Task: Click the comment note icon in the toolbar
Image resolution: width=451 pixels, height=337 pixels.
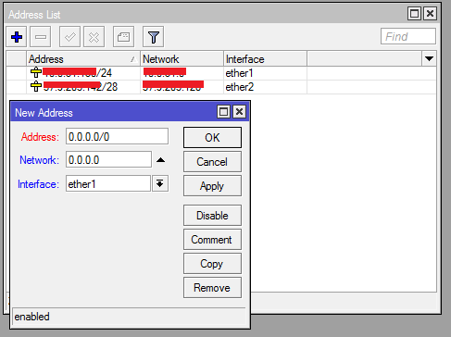Action: [123, 37]
